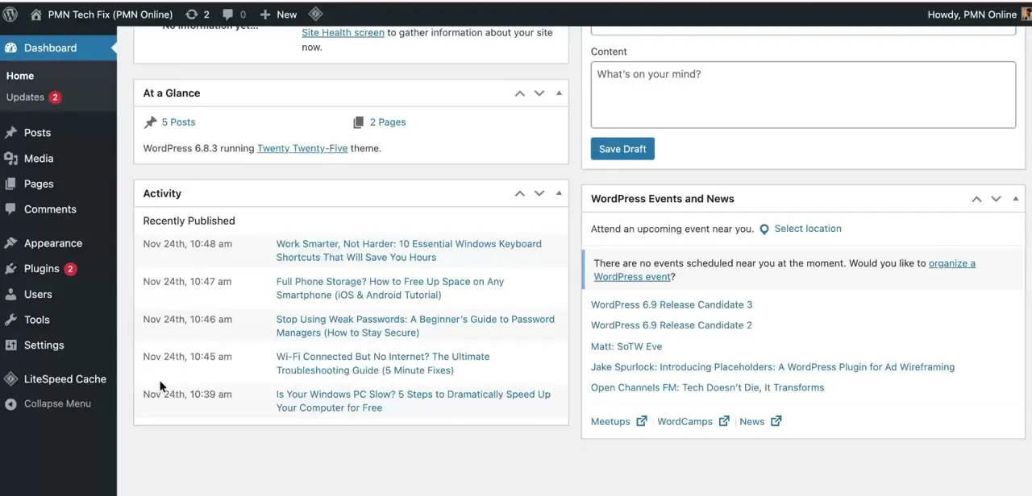Click the pushpin icon beside 5 Posts
The width and height of the screenshot is (1032, 496).
[x=150, y=122]
